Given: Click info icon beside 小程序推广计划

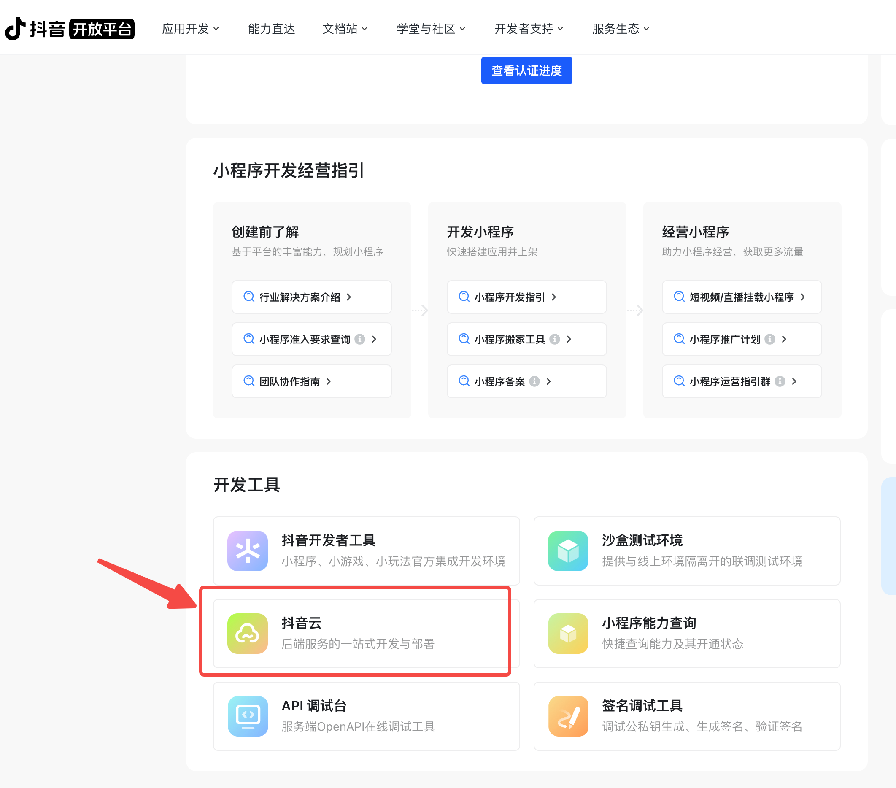Looking at the screenshot, I should [x=770, y=339].
